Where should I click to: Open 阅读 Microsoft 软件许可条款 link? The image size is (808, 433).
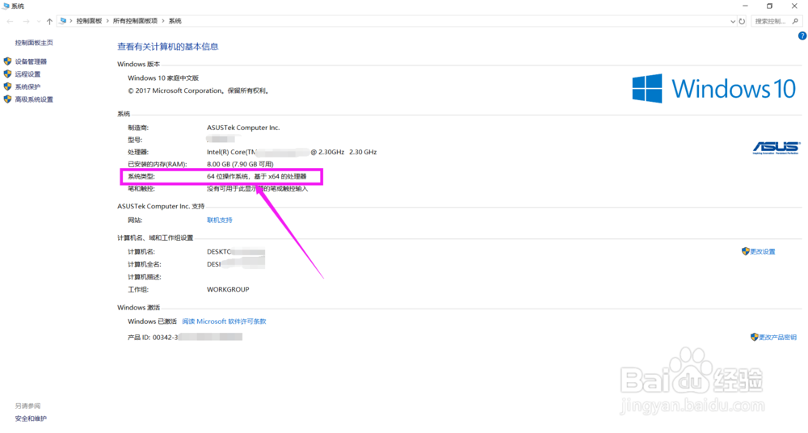click(224, 322)
